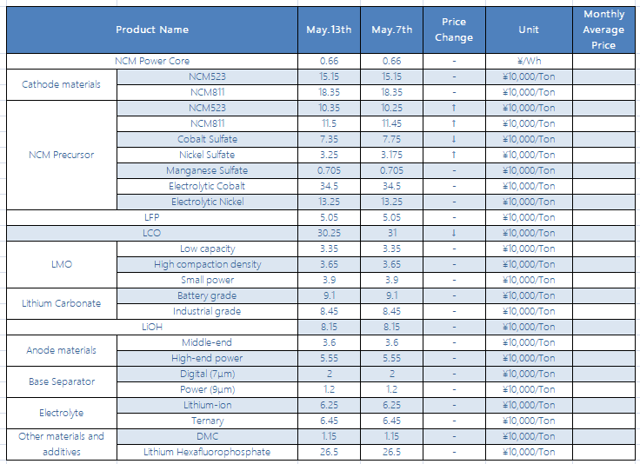This screenshot has width=640, height=464.
Task: Select the High compaction density cell
Action: click(207, 265)
